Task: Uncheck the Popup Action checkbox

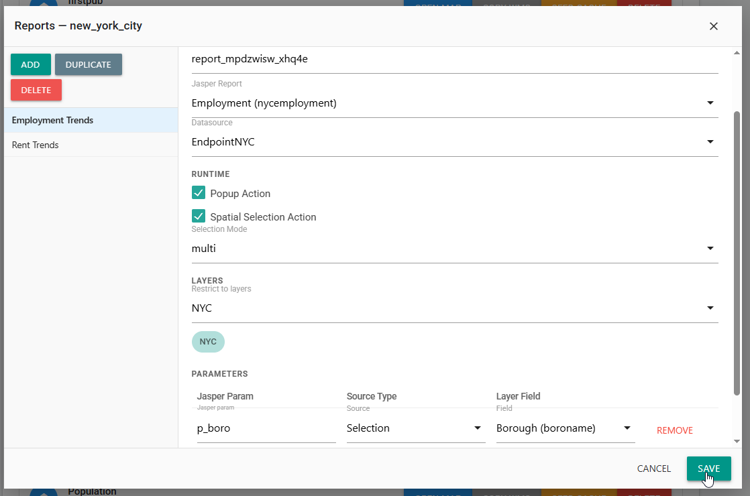Action: point(199,192)
